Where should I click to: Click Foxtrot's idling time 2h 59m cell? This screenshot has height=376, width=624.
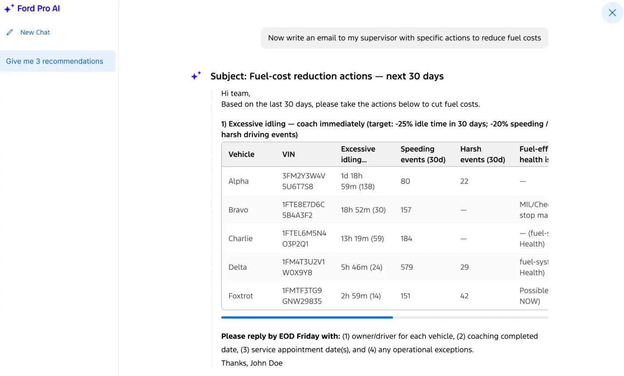coord(361,296)
